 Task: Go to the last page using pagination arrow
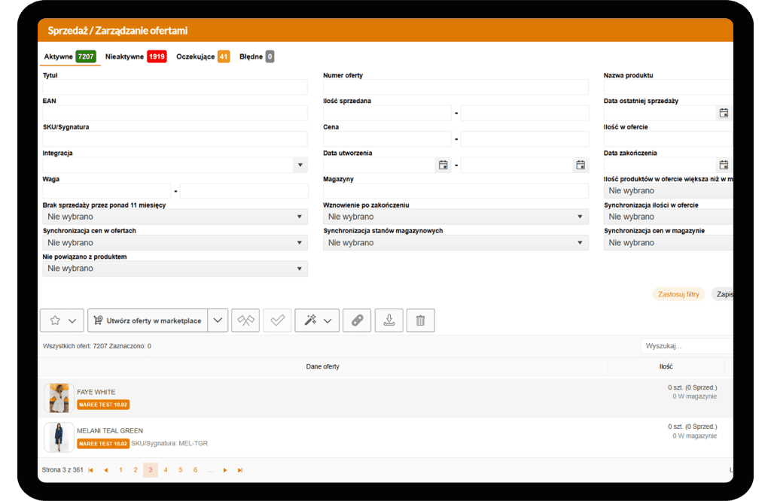click(240, 470)
